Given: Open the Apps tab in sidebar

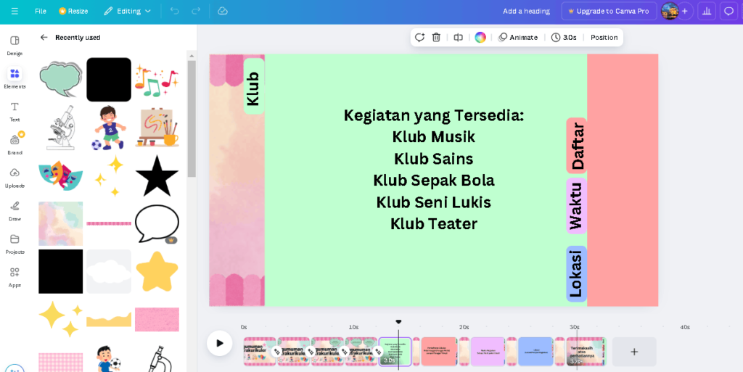Looking at the screenshot, I should tap(15, 277).
